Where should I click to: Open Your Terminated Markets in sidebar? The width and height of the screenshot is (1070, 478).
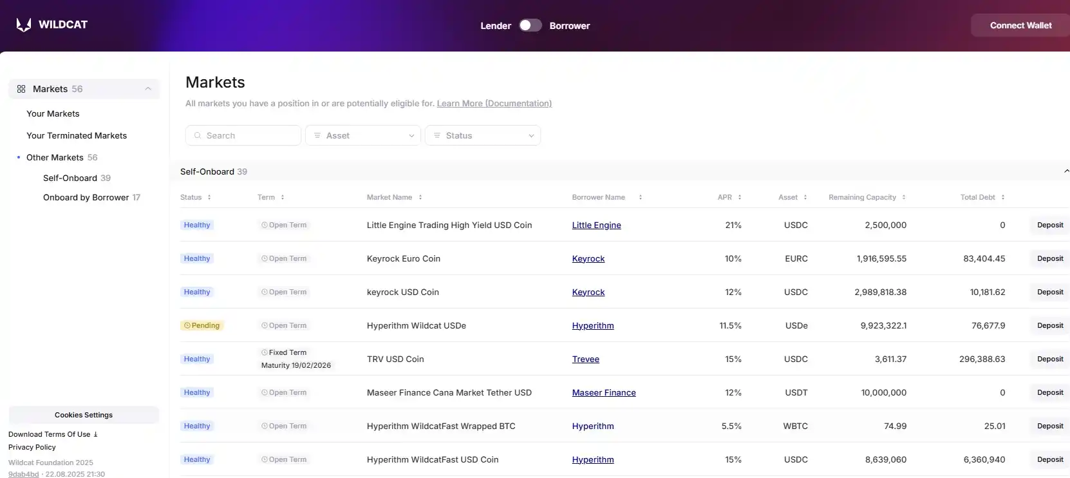pos(77,135)
